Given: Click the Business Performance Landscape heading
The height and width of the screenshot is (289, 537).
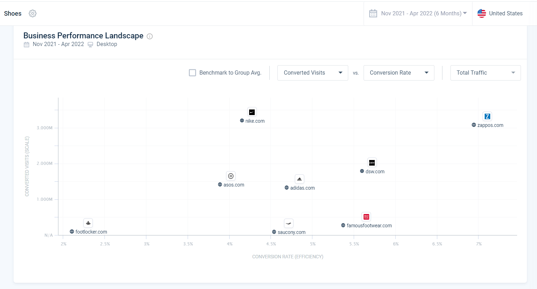Looking at the screenshot, I should (83, 36).
